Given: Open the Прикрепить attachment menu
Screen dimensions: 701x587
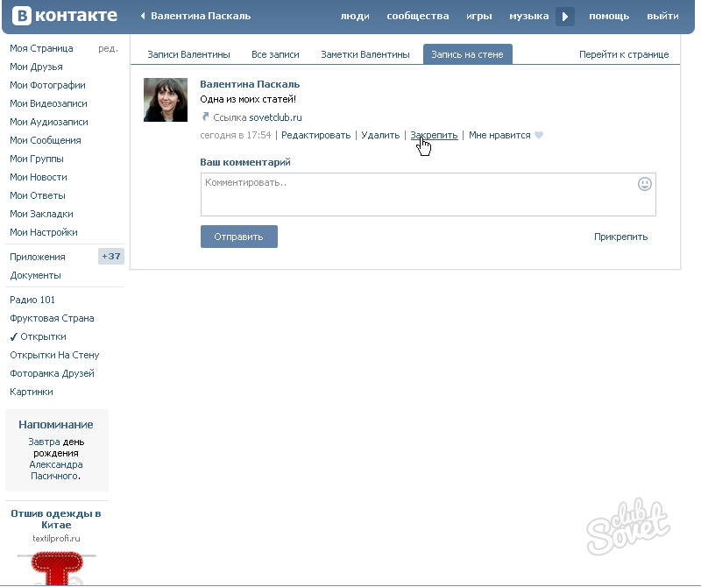Looking at the screenshot, I should [620, 237].
